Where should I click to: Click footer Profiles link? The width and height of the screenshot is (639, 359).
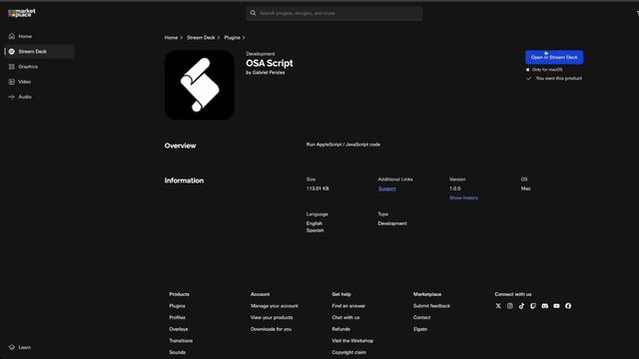click(x=178, y=317)
